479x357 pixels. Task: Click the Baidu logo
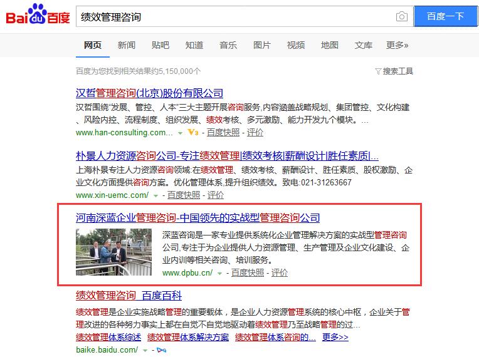[x=38, y=16]
